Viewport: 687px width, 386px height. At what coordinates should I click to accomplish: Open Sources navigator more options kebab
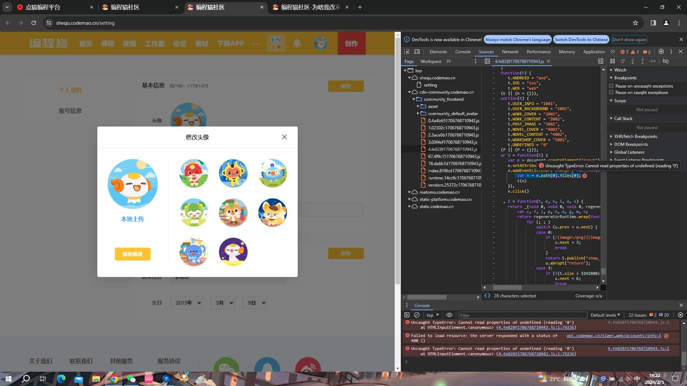pyautogui.click(x=476, y=61)
